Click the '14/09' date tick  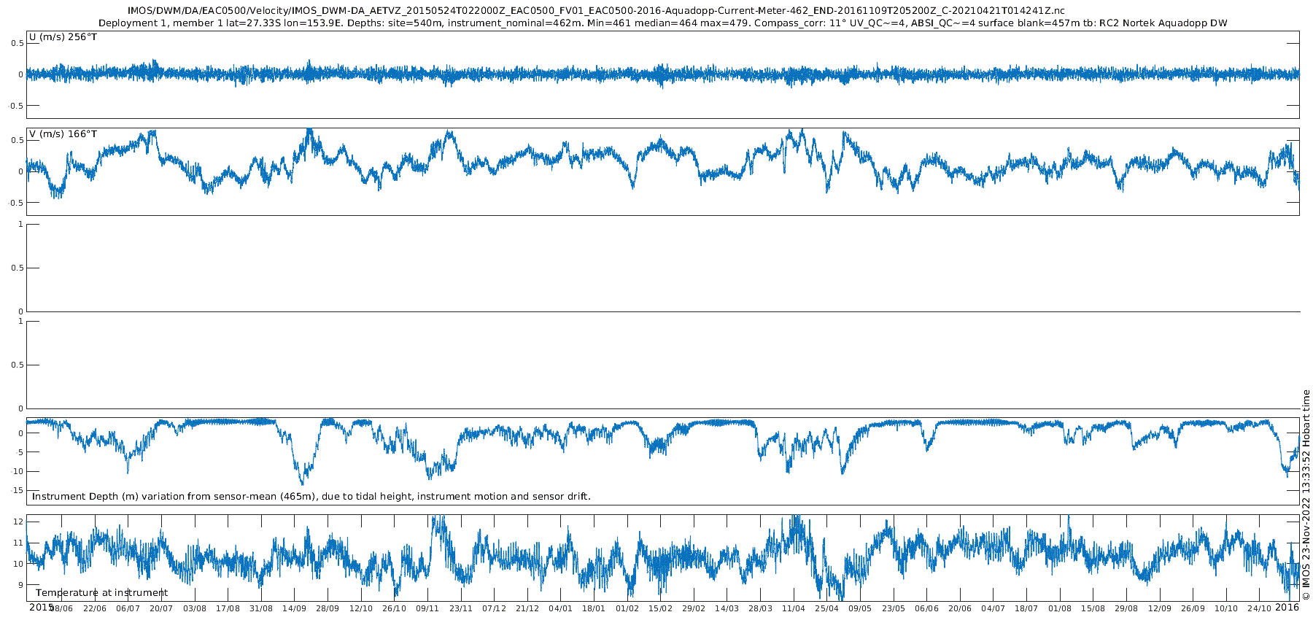[294, 609]
